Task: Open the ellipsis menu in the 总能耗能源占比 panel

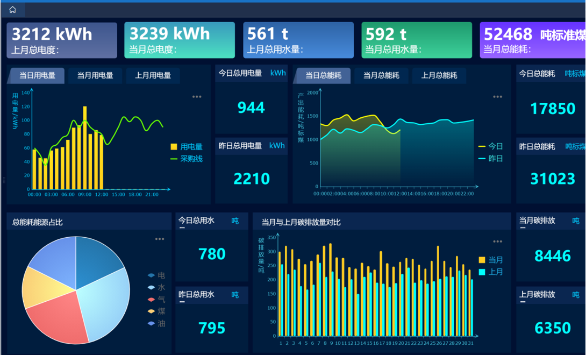Action: tap(160, 239)
